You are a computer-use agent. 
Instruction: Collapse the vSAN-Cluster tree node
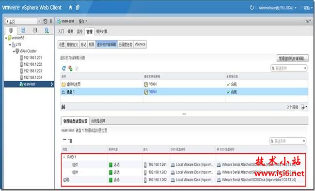point(14,51)
